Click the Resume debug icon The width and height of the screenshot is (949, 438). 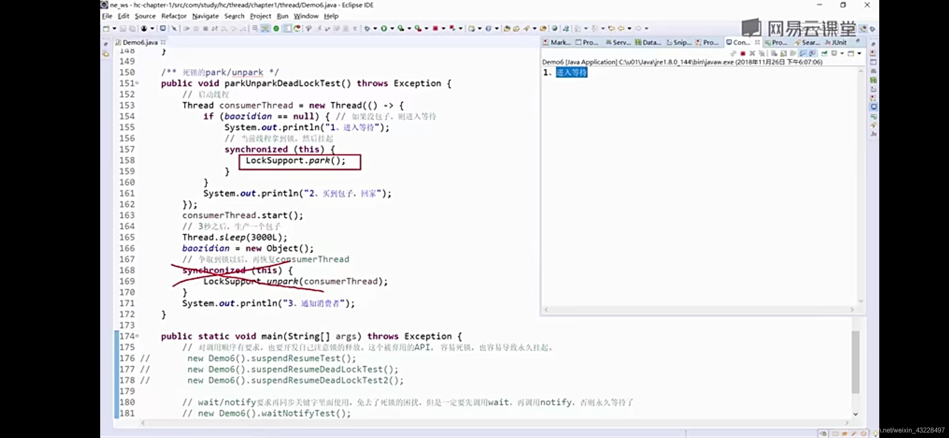(x=187, y=28)
